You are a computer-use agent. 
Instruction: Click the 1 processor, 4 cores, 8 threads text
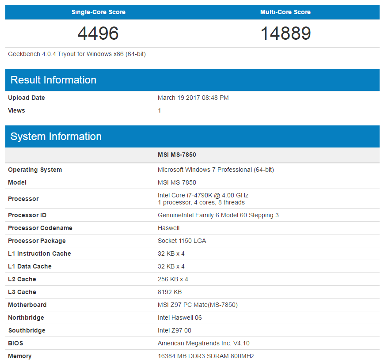[201, 202]
